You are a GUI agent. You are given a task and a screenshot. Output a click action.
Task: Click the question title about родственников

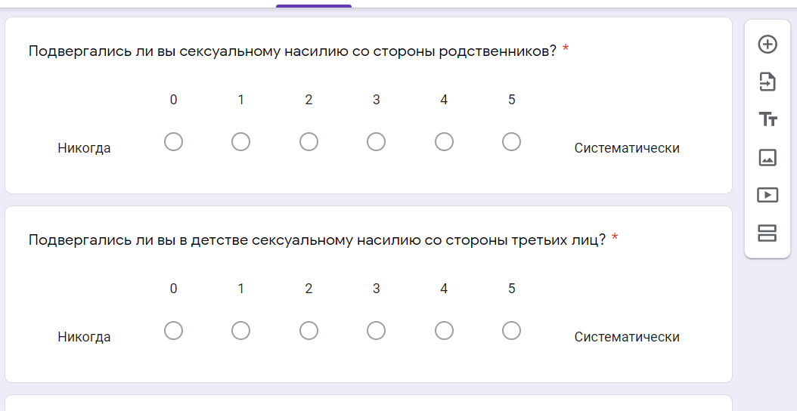click(293, 51)
